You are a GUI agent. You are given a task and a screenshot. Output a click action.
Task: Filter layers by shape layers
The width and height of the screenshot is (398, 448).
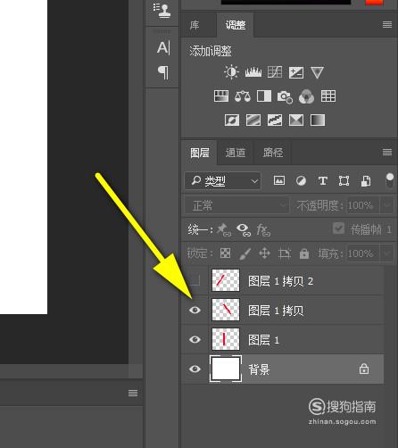coord(344,180)
